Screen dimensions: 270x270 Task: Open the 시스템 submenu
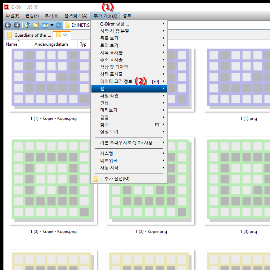pyautogui.click(x=129, y=153)
